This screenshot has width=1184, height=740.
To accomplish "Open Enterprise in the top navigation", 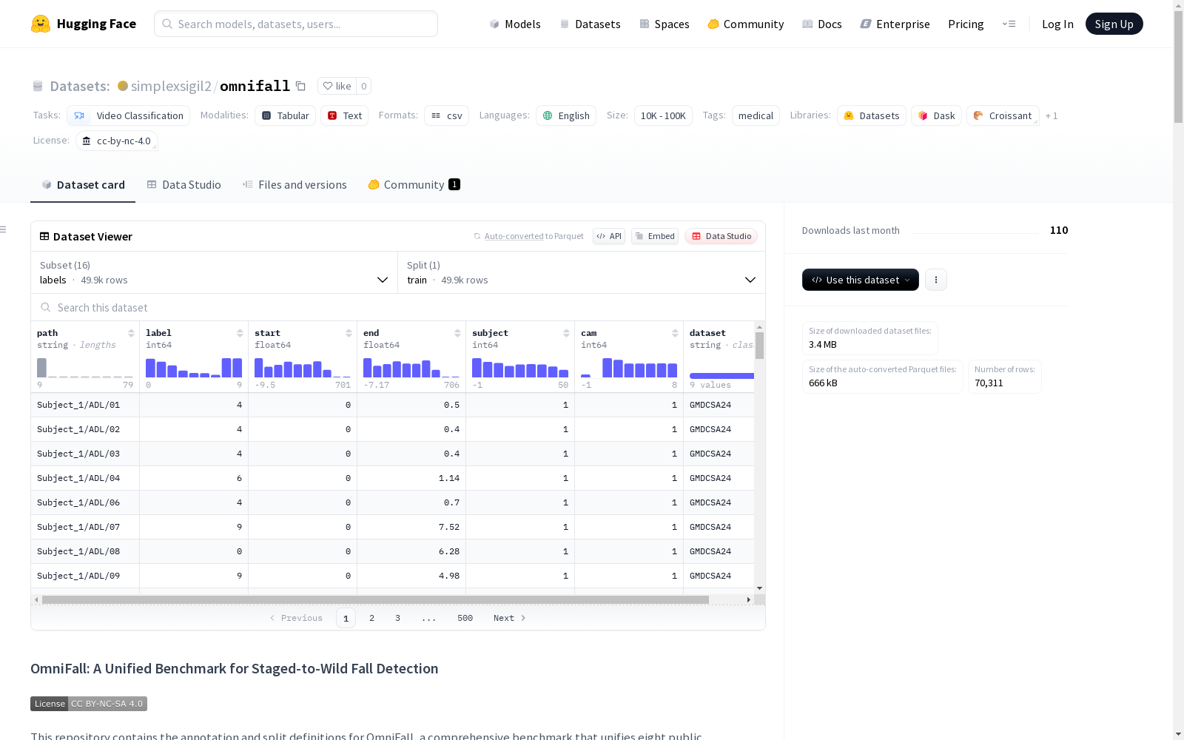I will coord(895,24).
